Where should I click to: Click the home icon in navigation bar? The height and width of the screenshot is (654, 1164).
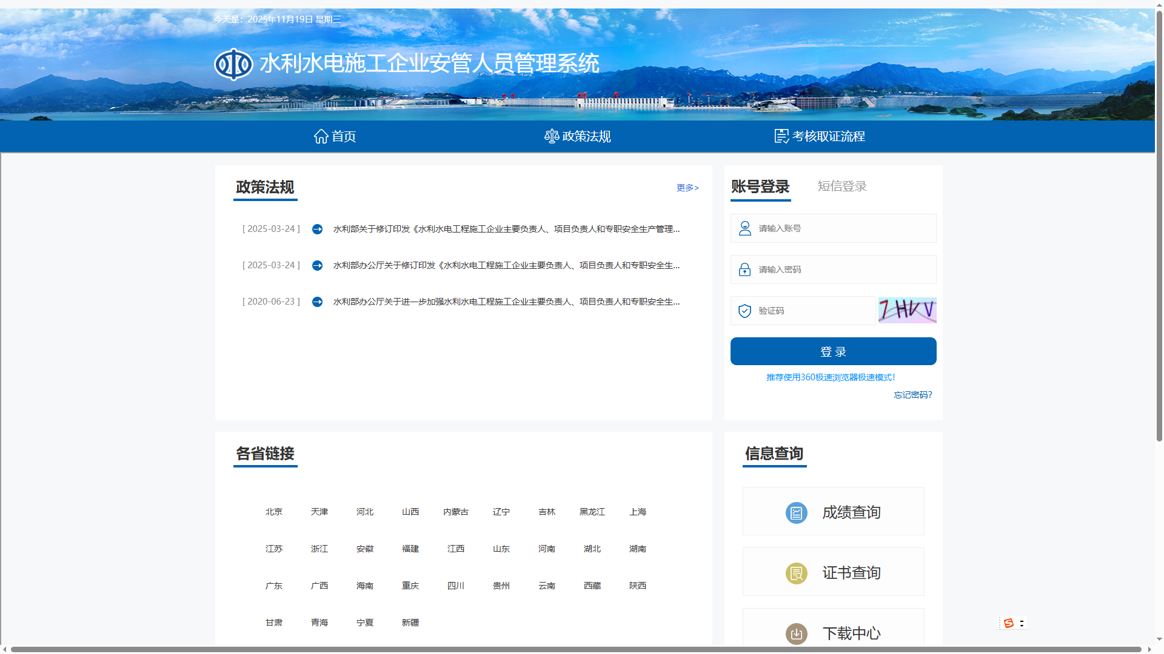(x=321, y=136)
